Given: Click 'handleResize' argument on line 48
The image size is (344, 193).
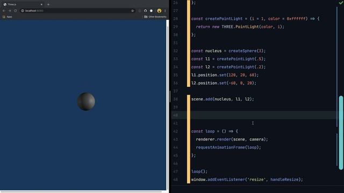Looking at the screenshot, I should point(284,180).
